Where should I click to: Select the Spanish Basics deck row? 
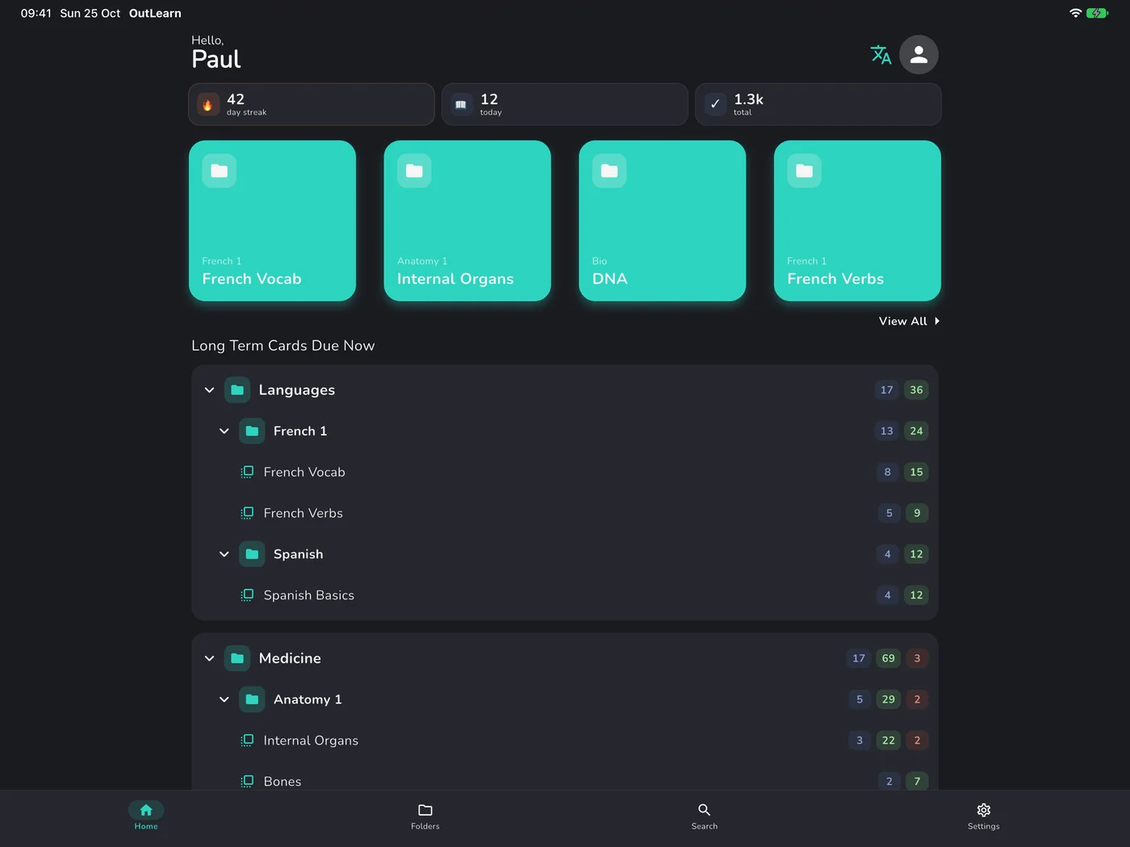click(x=565, y=595)
